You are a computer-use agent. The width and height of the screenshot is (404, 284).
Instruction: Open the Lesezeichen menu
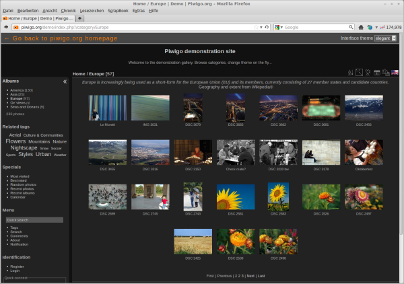tap(92, 11)
